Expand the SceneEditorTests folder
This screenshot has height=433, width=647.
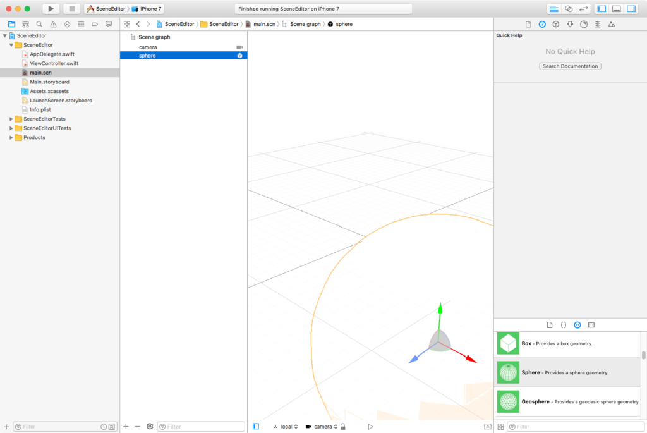click(x=11, y=119)
